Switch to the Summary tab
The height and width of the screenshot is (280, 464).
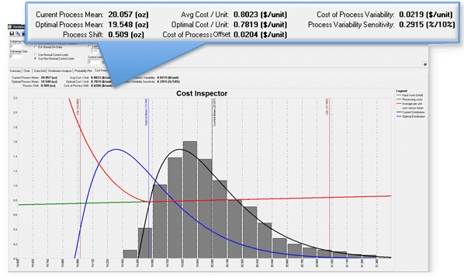pos(15,71)
